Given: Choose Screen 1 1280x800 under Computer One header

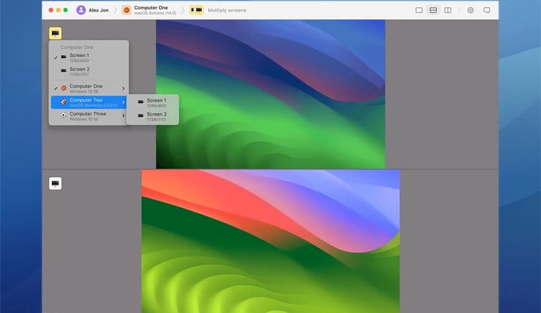Looking at the screenshot, I should 89,58.
